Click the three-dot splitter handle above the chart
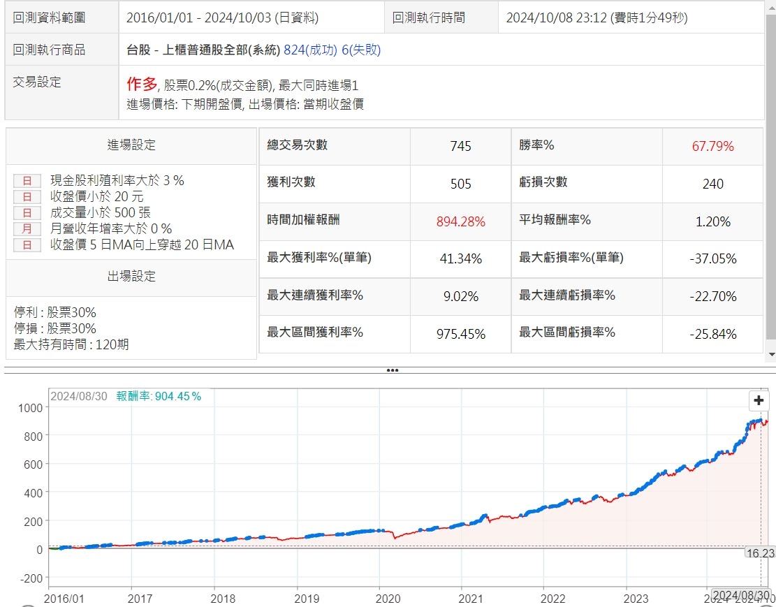This screenshot has height=607, width=776. 392,370
